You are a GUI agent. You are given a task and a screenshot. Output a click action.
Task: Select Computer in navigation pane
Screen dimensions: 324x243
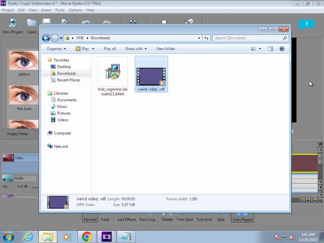pyautogui.click(x=62, y=133)
